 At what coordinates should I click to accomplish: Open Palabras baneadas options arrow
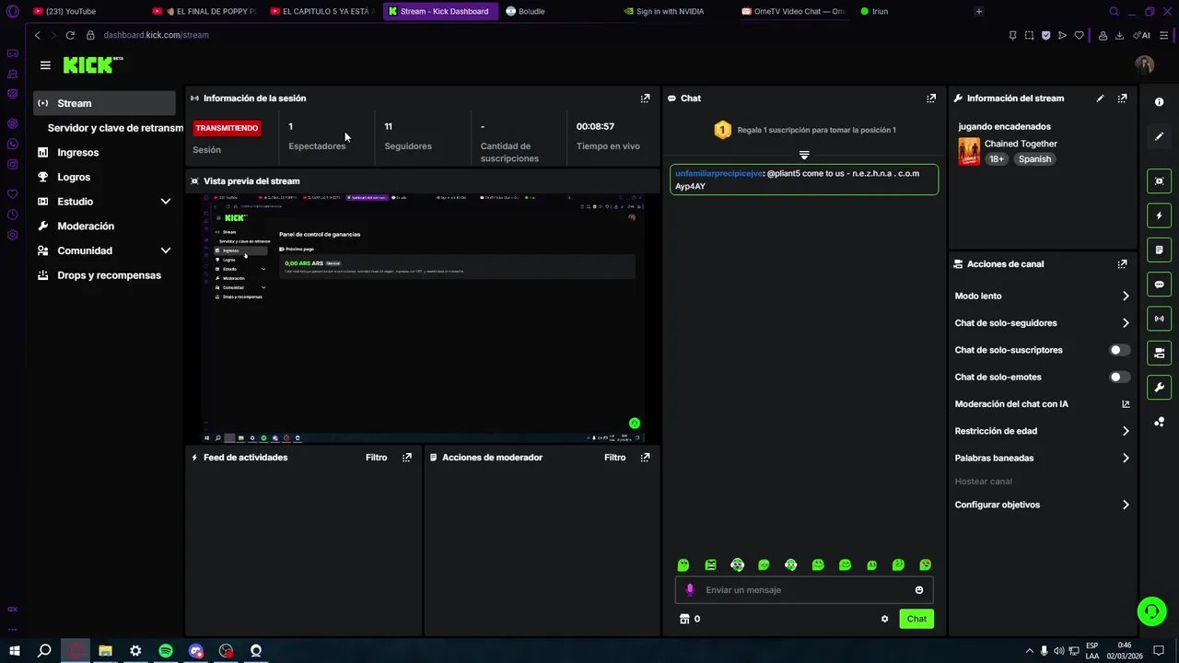(x=1126, y=458)
